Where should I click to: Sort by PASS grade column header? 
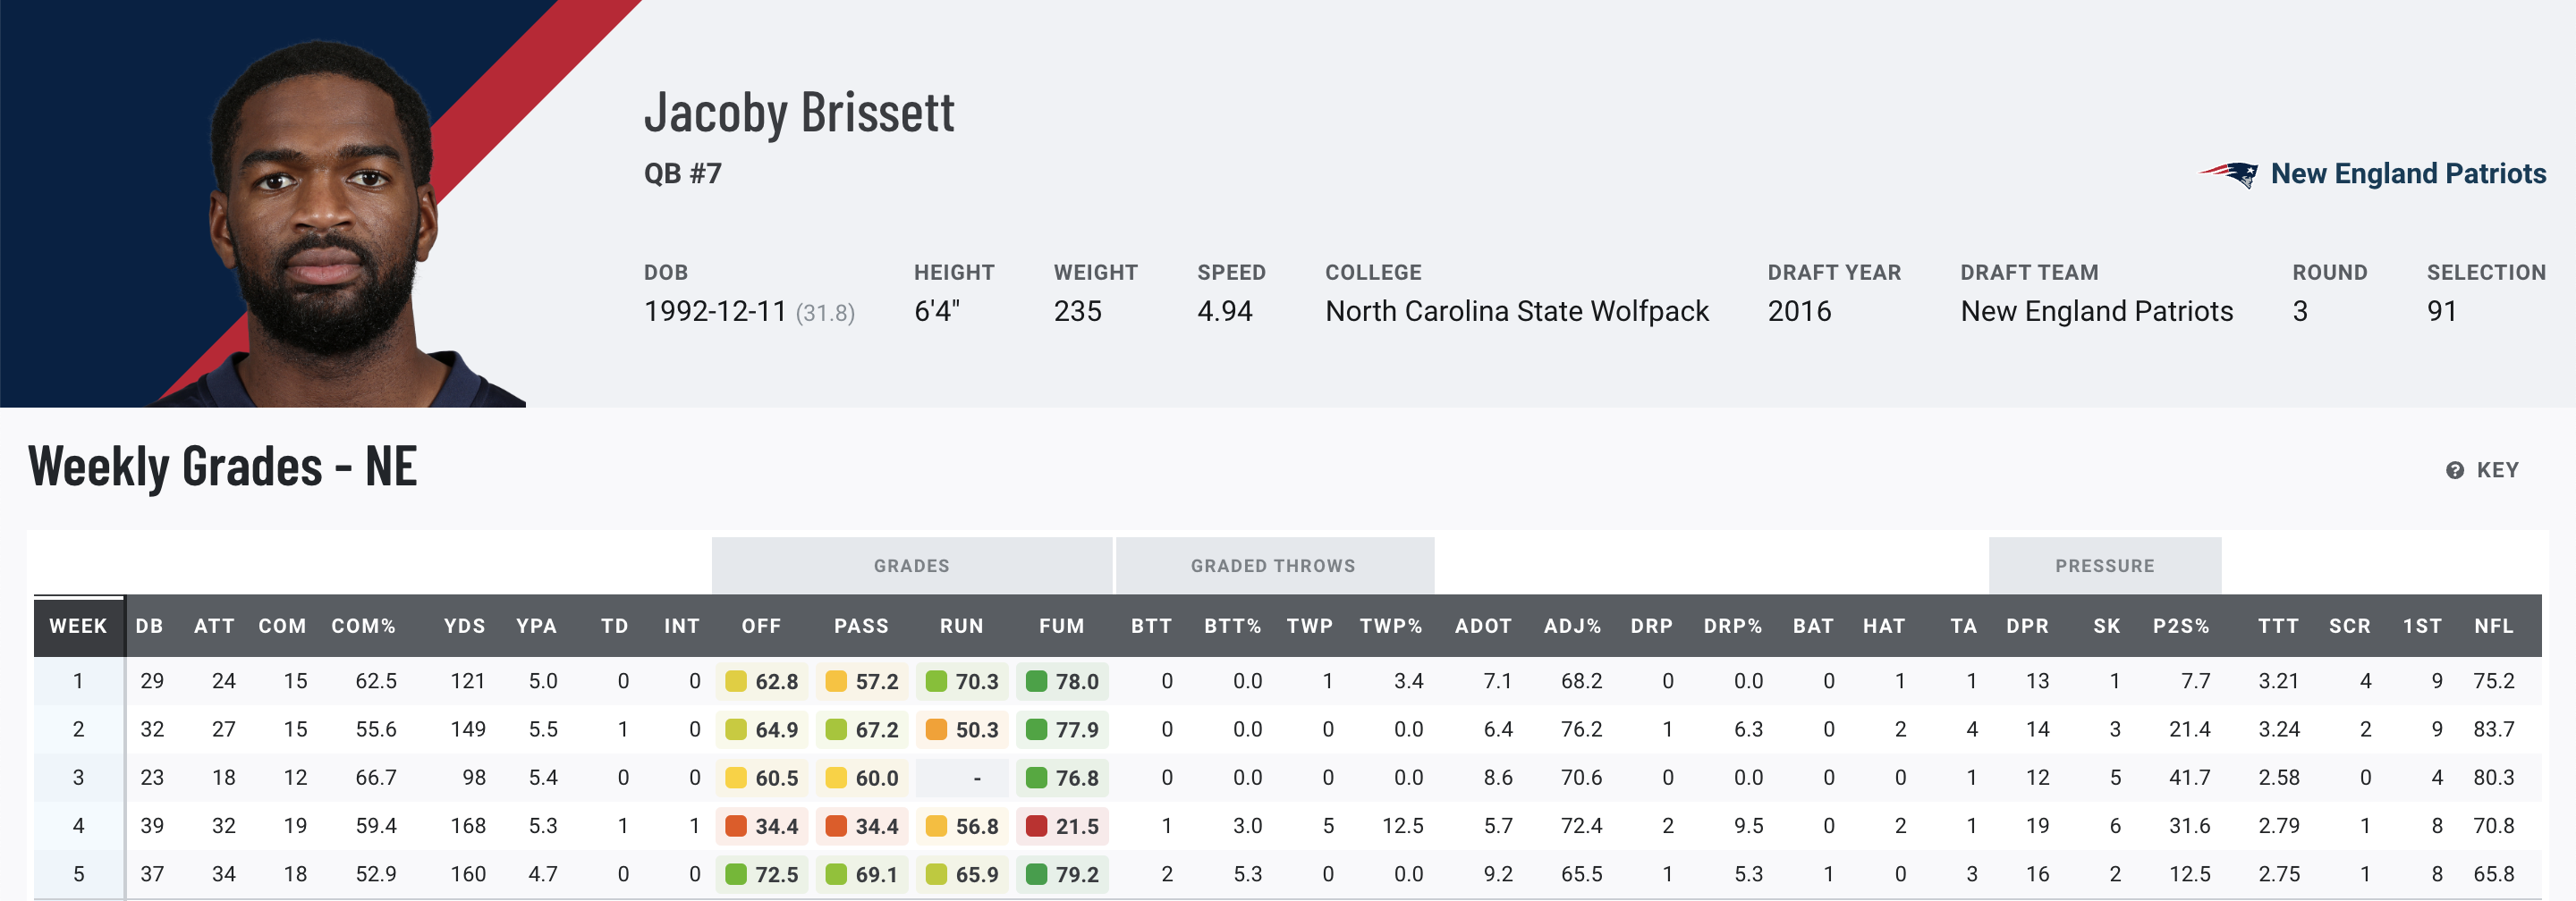tap(861, 627)
